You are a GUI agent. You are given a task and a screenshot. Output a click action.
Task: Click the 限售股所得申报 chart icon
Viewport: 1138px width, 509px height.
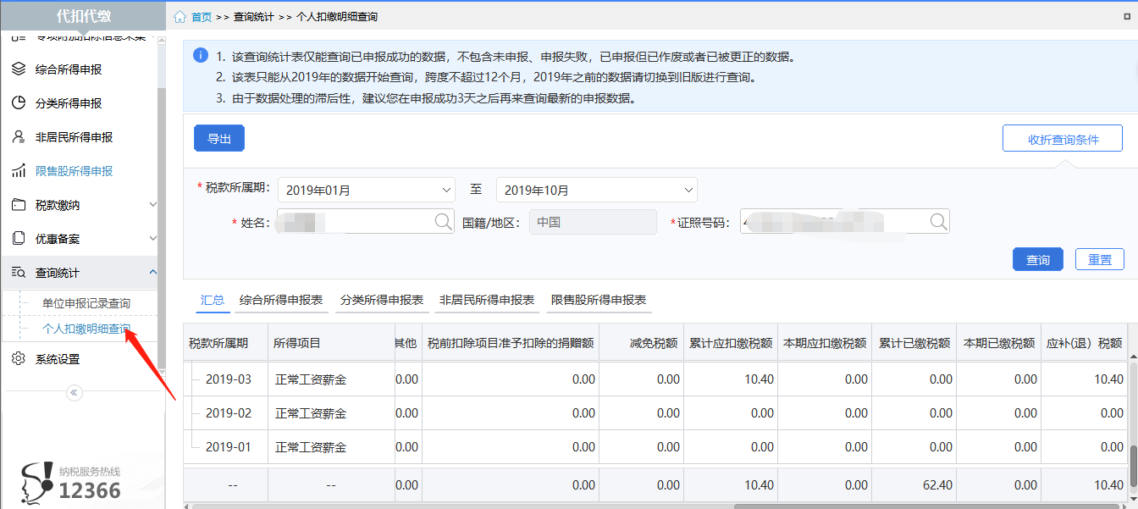pos(19,171)
